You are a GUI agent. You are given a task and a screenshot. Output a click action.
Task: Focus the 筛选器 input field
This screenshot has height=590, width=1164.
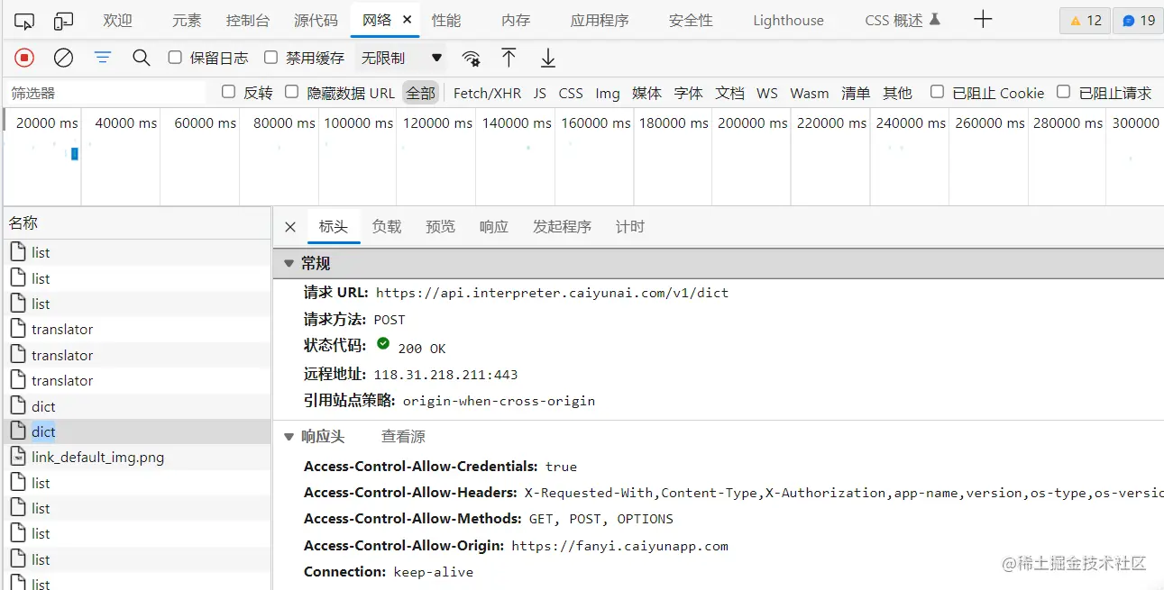(105, 93)
